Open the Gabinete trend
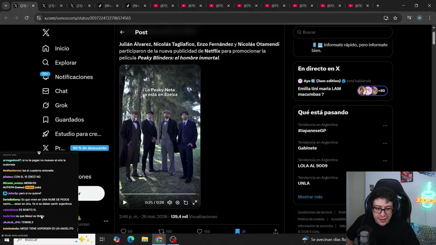Screen dimensions: 436x245 point(307,148)
